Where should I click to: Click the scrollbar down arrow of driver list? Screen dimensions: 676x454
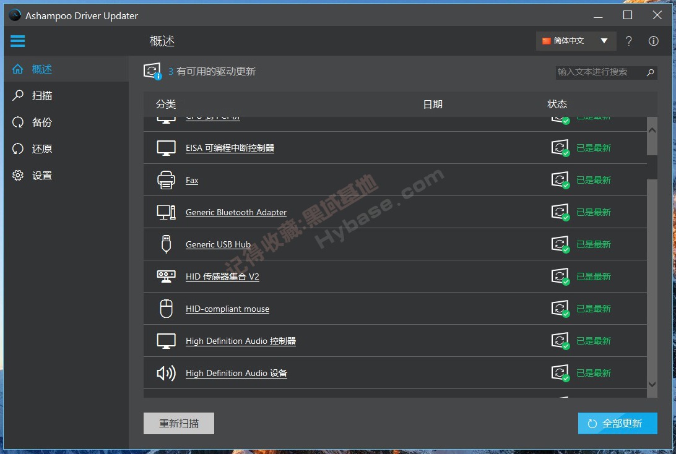coord(652,384)
